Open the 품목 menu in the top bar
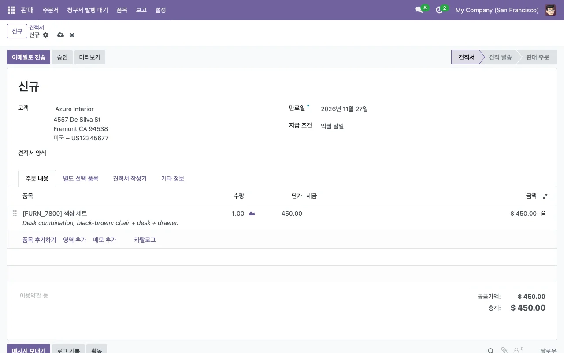 tap(122, 10)
